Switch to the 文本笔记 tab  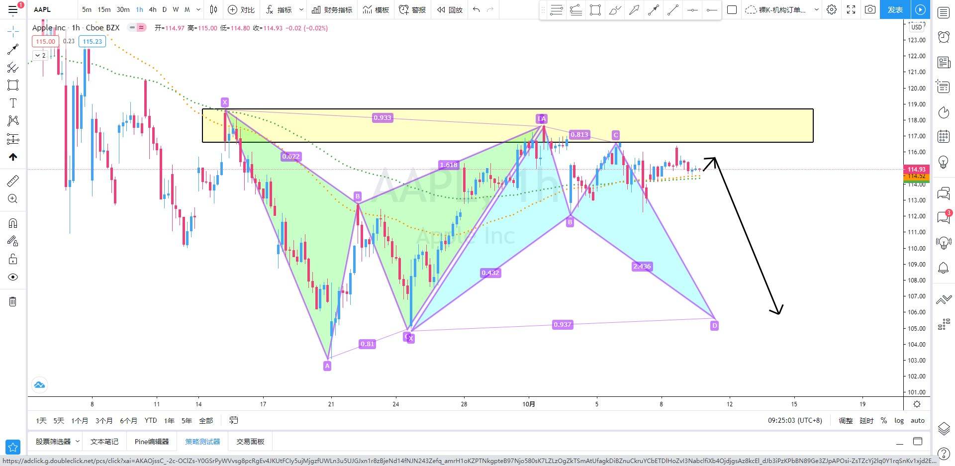(x=104, y=441)
